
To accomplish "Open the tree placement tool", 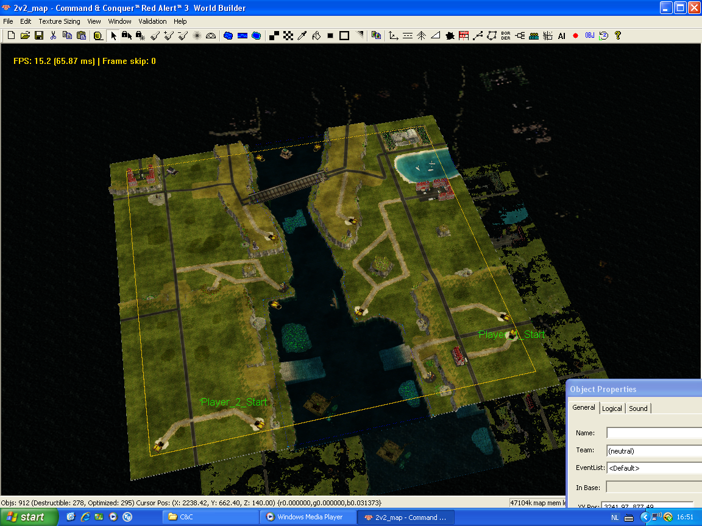I will [421, 35].
